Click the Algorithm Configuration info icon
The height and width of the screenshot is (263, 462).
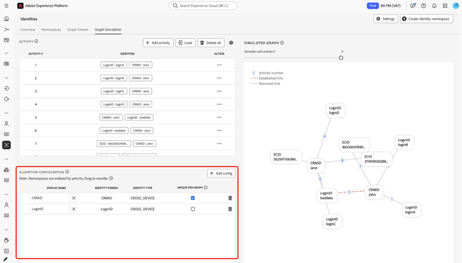click(x=67, y=171)
